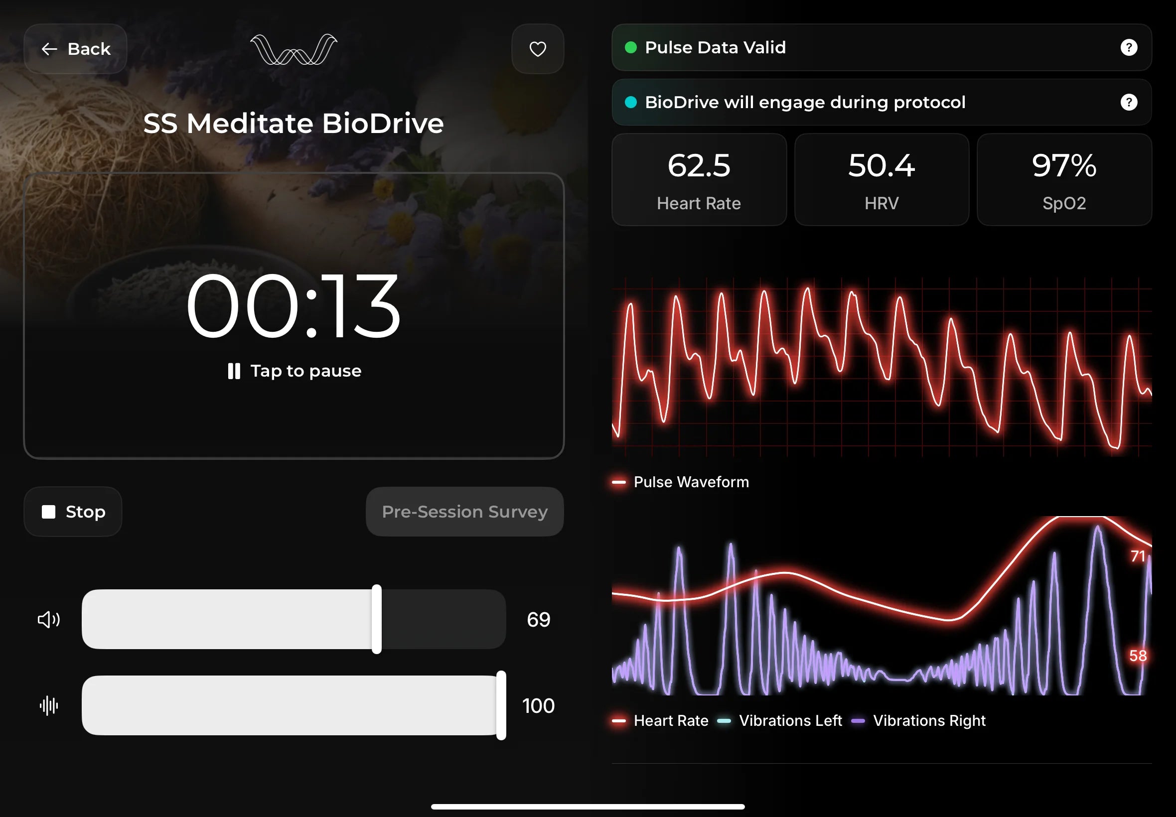Image resolution: width=1176 pixels, height=817 pixels.
Task: Select the HRV 50.4 card
Action: 881,180
